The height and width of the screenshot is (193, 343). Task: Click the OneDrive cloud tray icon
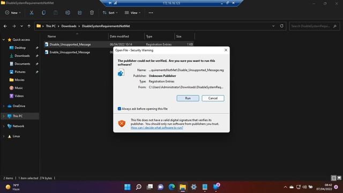click(292, 187)
